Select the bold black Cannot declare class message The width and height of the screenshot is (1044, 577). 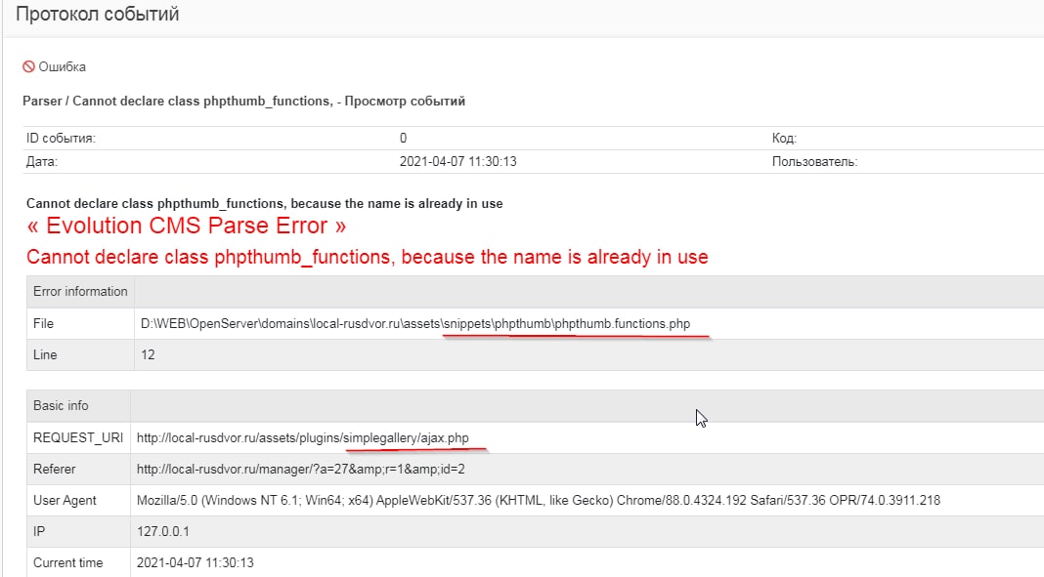264,203
